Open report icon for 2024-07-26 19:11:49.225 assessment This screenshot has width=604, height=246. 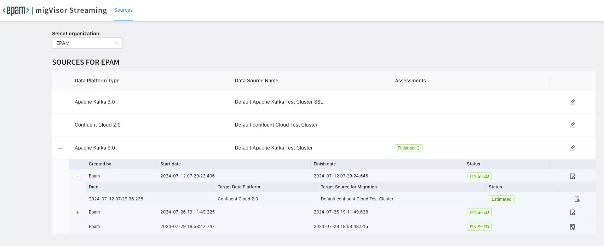point(573,212)
